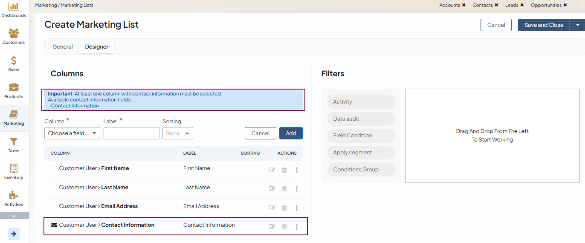Open the Products briefcase icon
This screenshot has width=585, height=243.
coord(14,87)
